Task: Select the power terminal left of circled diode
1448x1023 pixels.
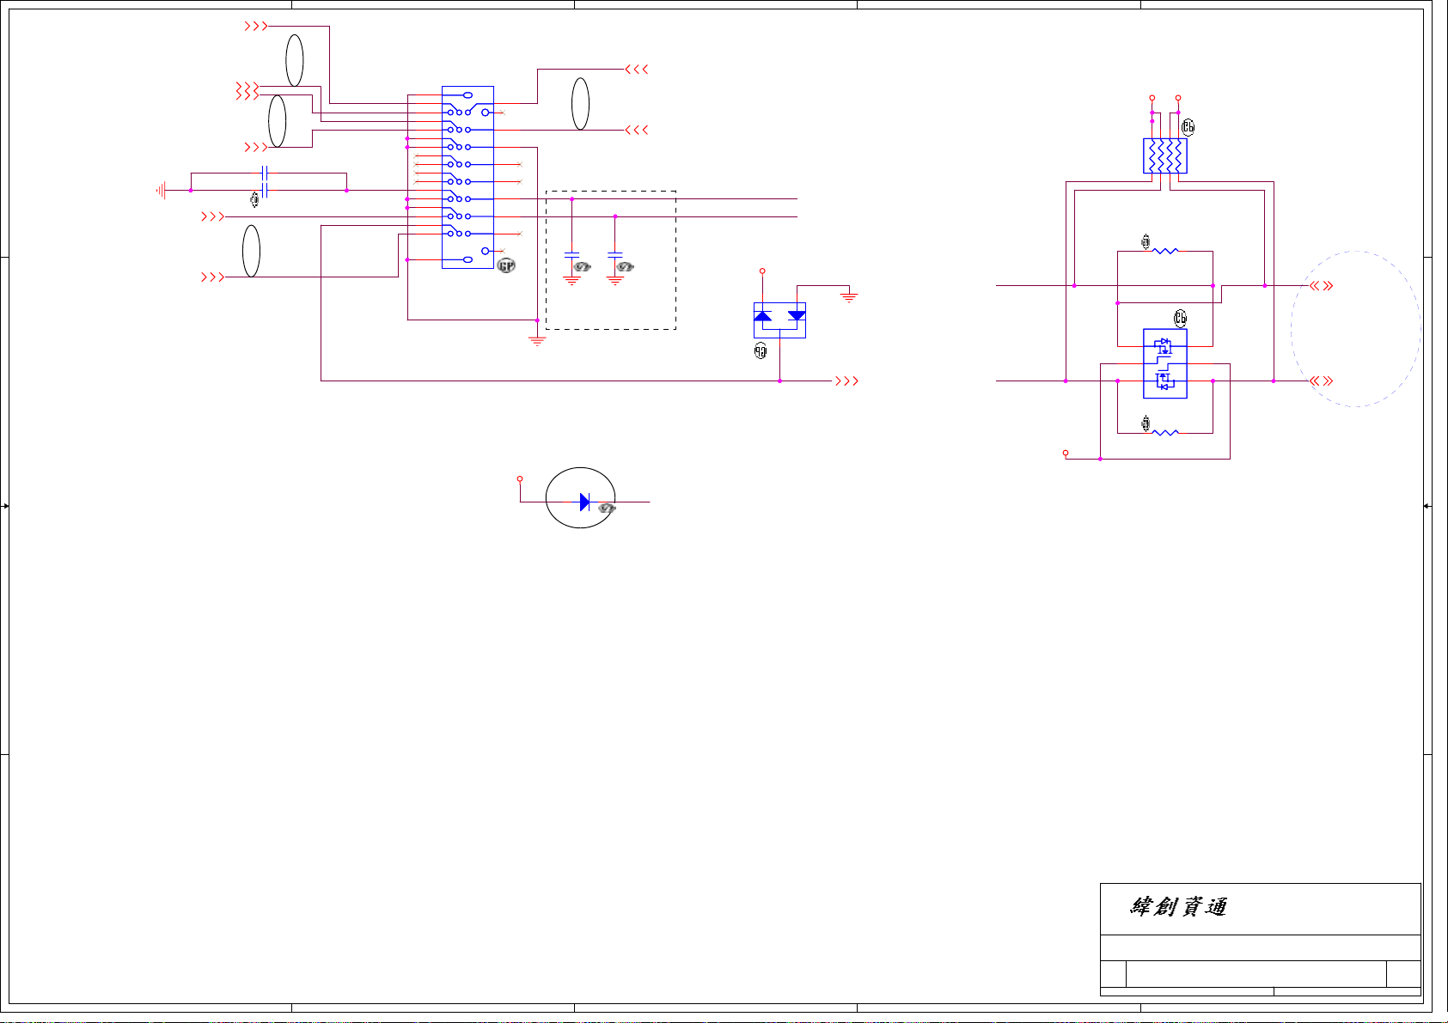Action: click(520, 478)
